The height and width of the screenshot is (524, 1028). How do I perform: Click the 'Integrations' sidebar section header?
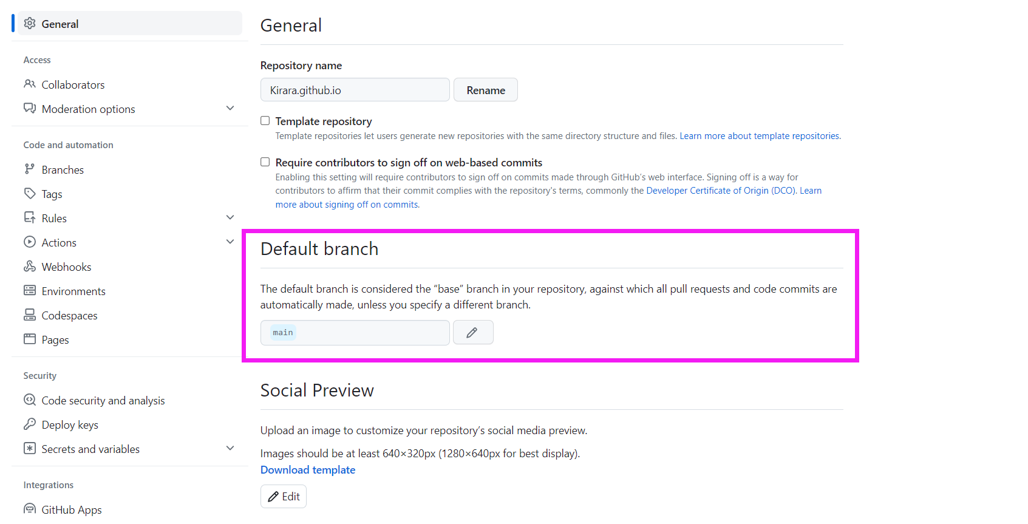click(x=49, y=485)
